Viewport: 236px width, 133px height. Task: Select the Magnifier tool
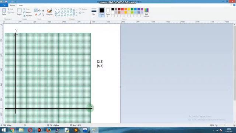click(x=43, y=15)
